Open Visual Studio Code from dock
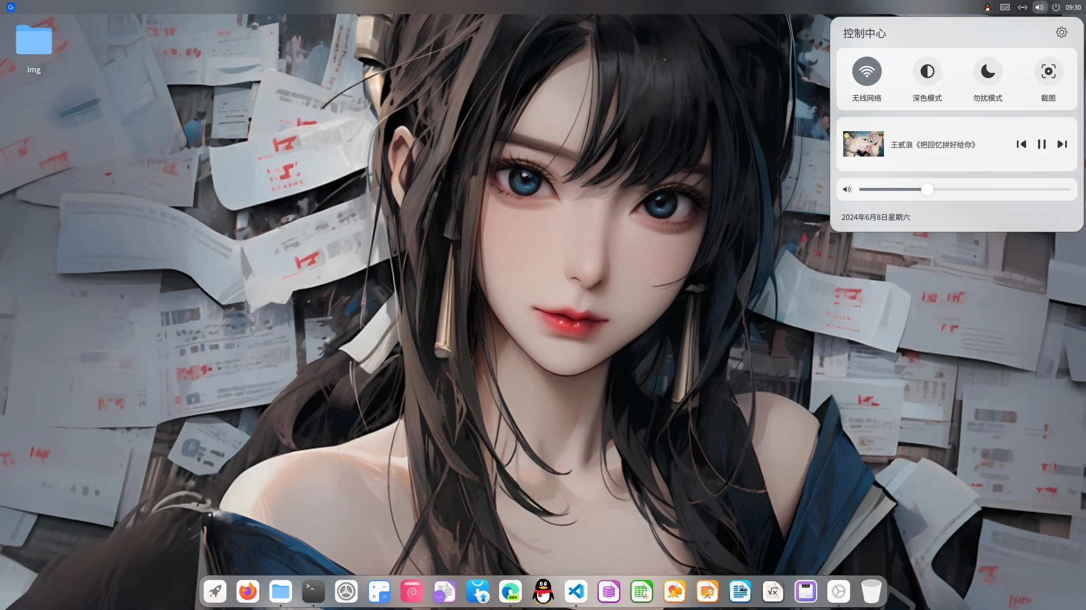1086x610 pixels. point(576,592)
